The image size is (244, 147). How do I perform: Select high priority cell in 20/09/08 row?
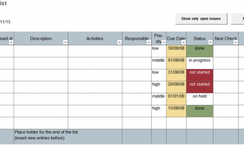(159, 87)
